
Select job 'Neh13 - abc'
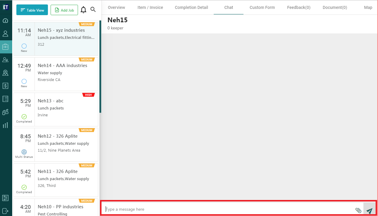click(x=56, y=109)
